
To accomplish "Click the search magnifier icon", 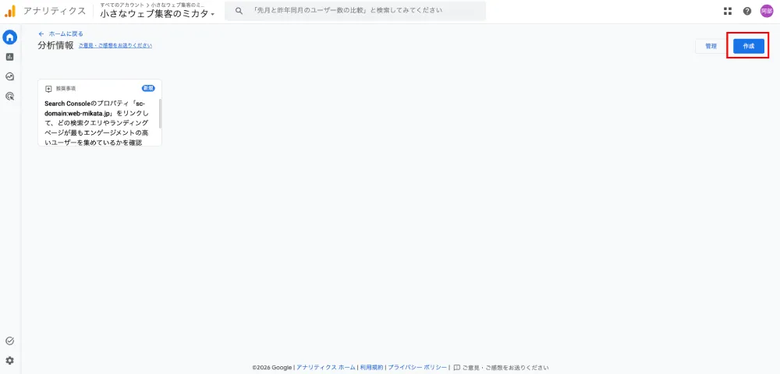I will 239,10.
